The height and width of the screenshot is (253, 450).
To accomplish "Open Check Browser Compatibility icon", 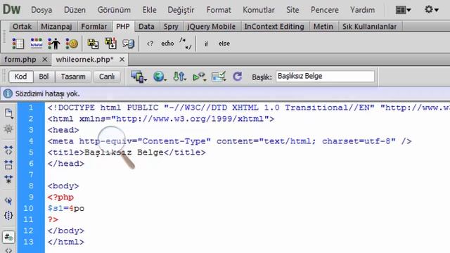I will coord(219,77).
